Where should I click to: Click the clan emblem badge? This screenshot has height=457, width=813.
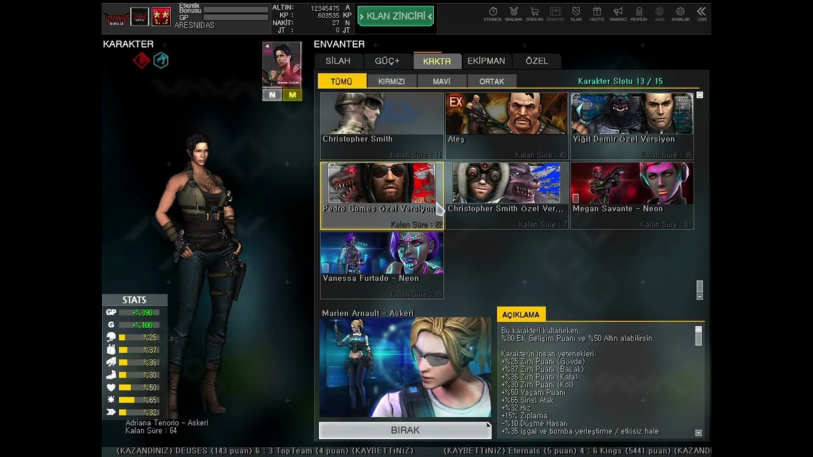(x=139, y=17)
